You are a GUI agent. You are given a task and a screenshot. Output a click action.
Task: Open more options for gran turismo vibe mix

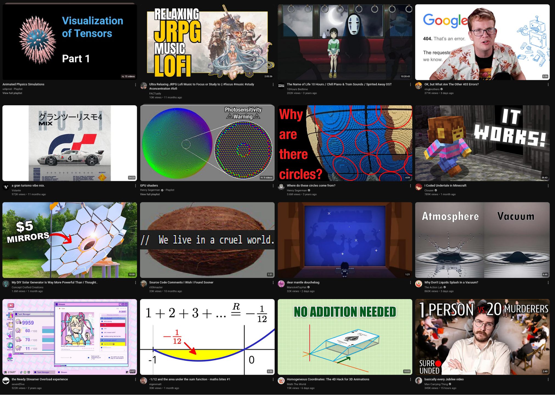click(135, 186)
